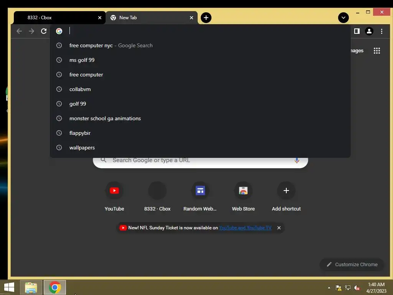Click the Google icon in the address bar
This screenshot has width=393, height=295.
tap(59, 31)
